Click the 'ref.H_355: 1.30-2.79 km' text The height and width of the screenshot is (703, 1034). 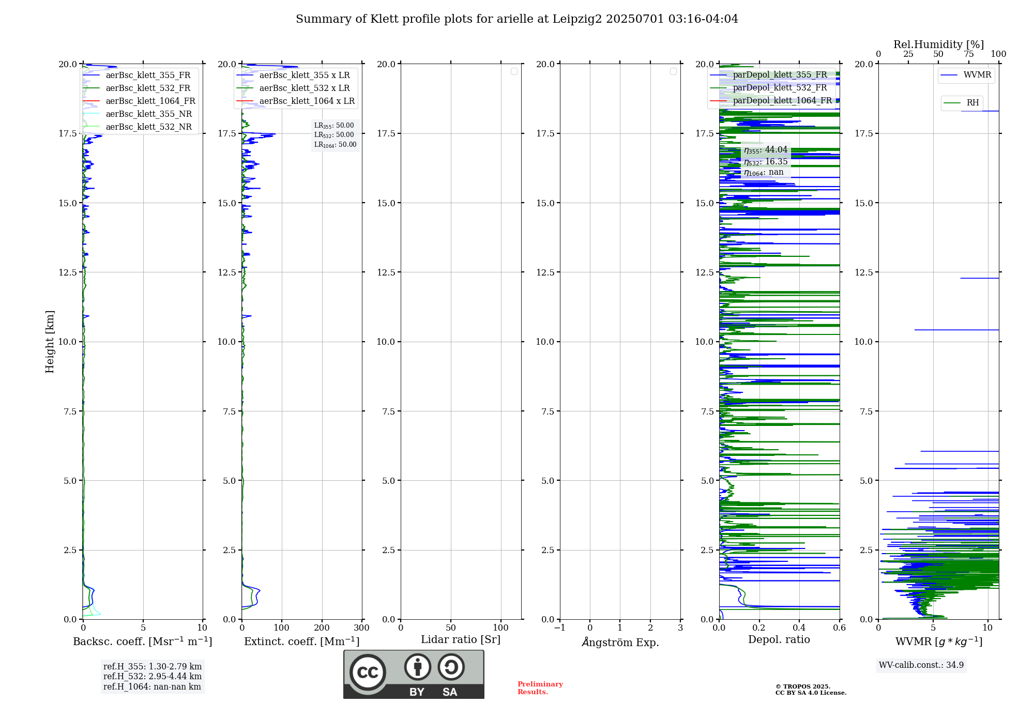tap(153, 667)
